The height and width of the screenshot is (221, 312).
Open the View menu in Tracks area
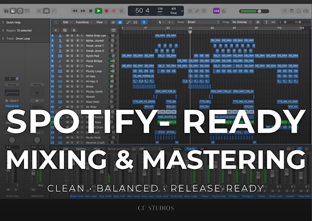(101, 22)
